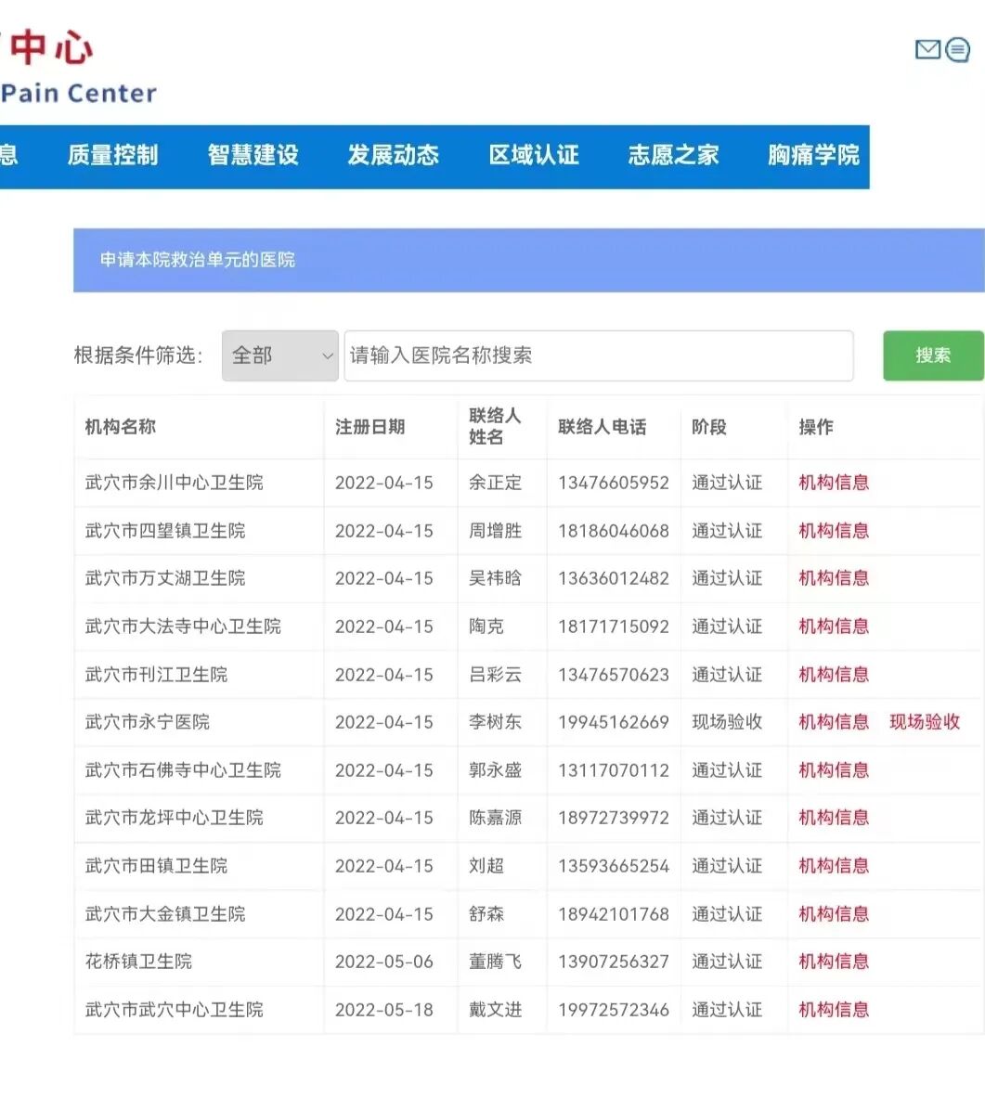Click the hospital name search input field

click(598, 355)
